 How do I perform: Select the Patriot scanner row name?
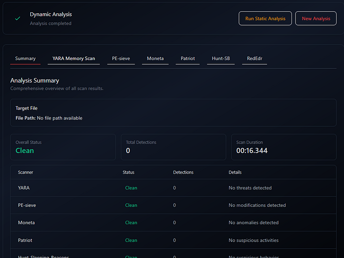click(25, 240)
